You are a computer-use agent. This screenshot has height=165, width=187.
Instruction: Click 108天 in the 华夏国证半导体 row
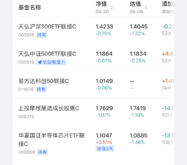(x=168, y=142)
